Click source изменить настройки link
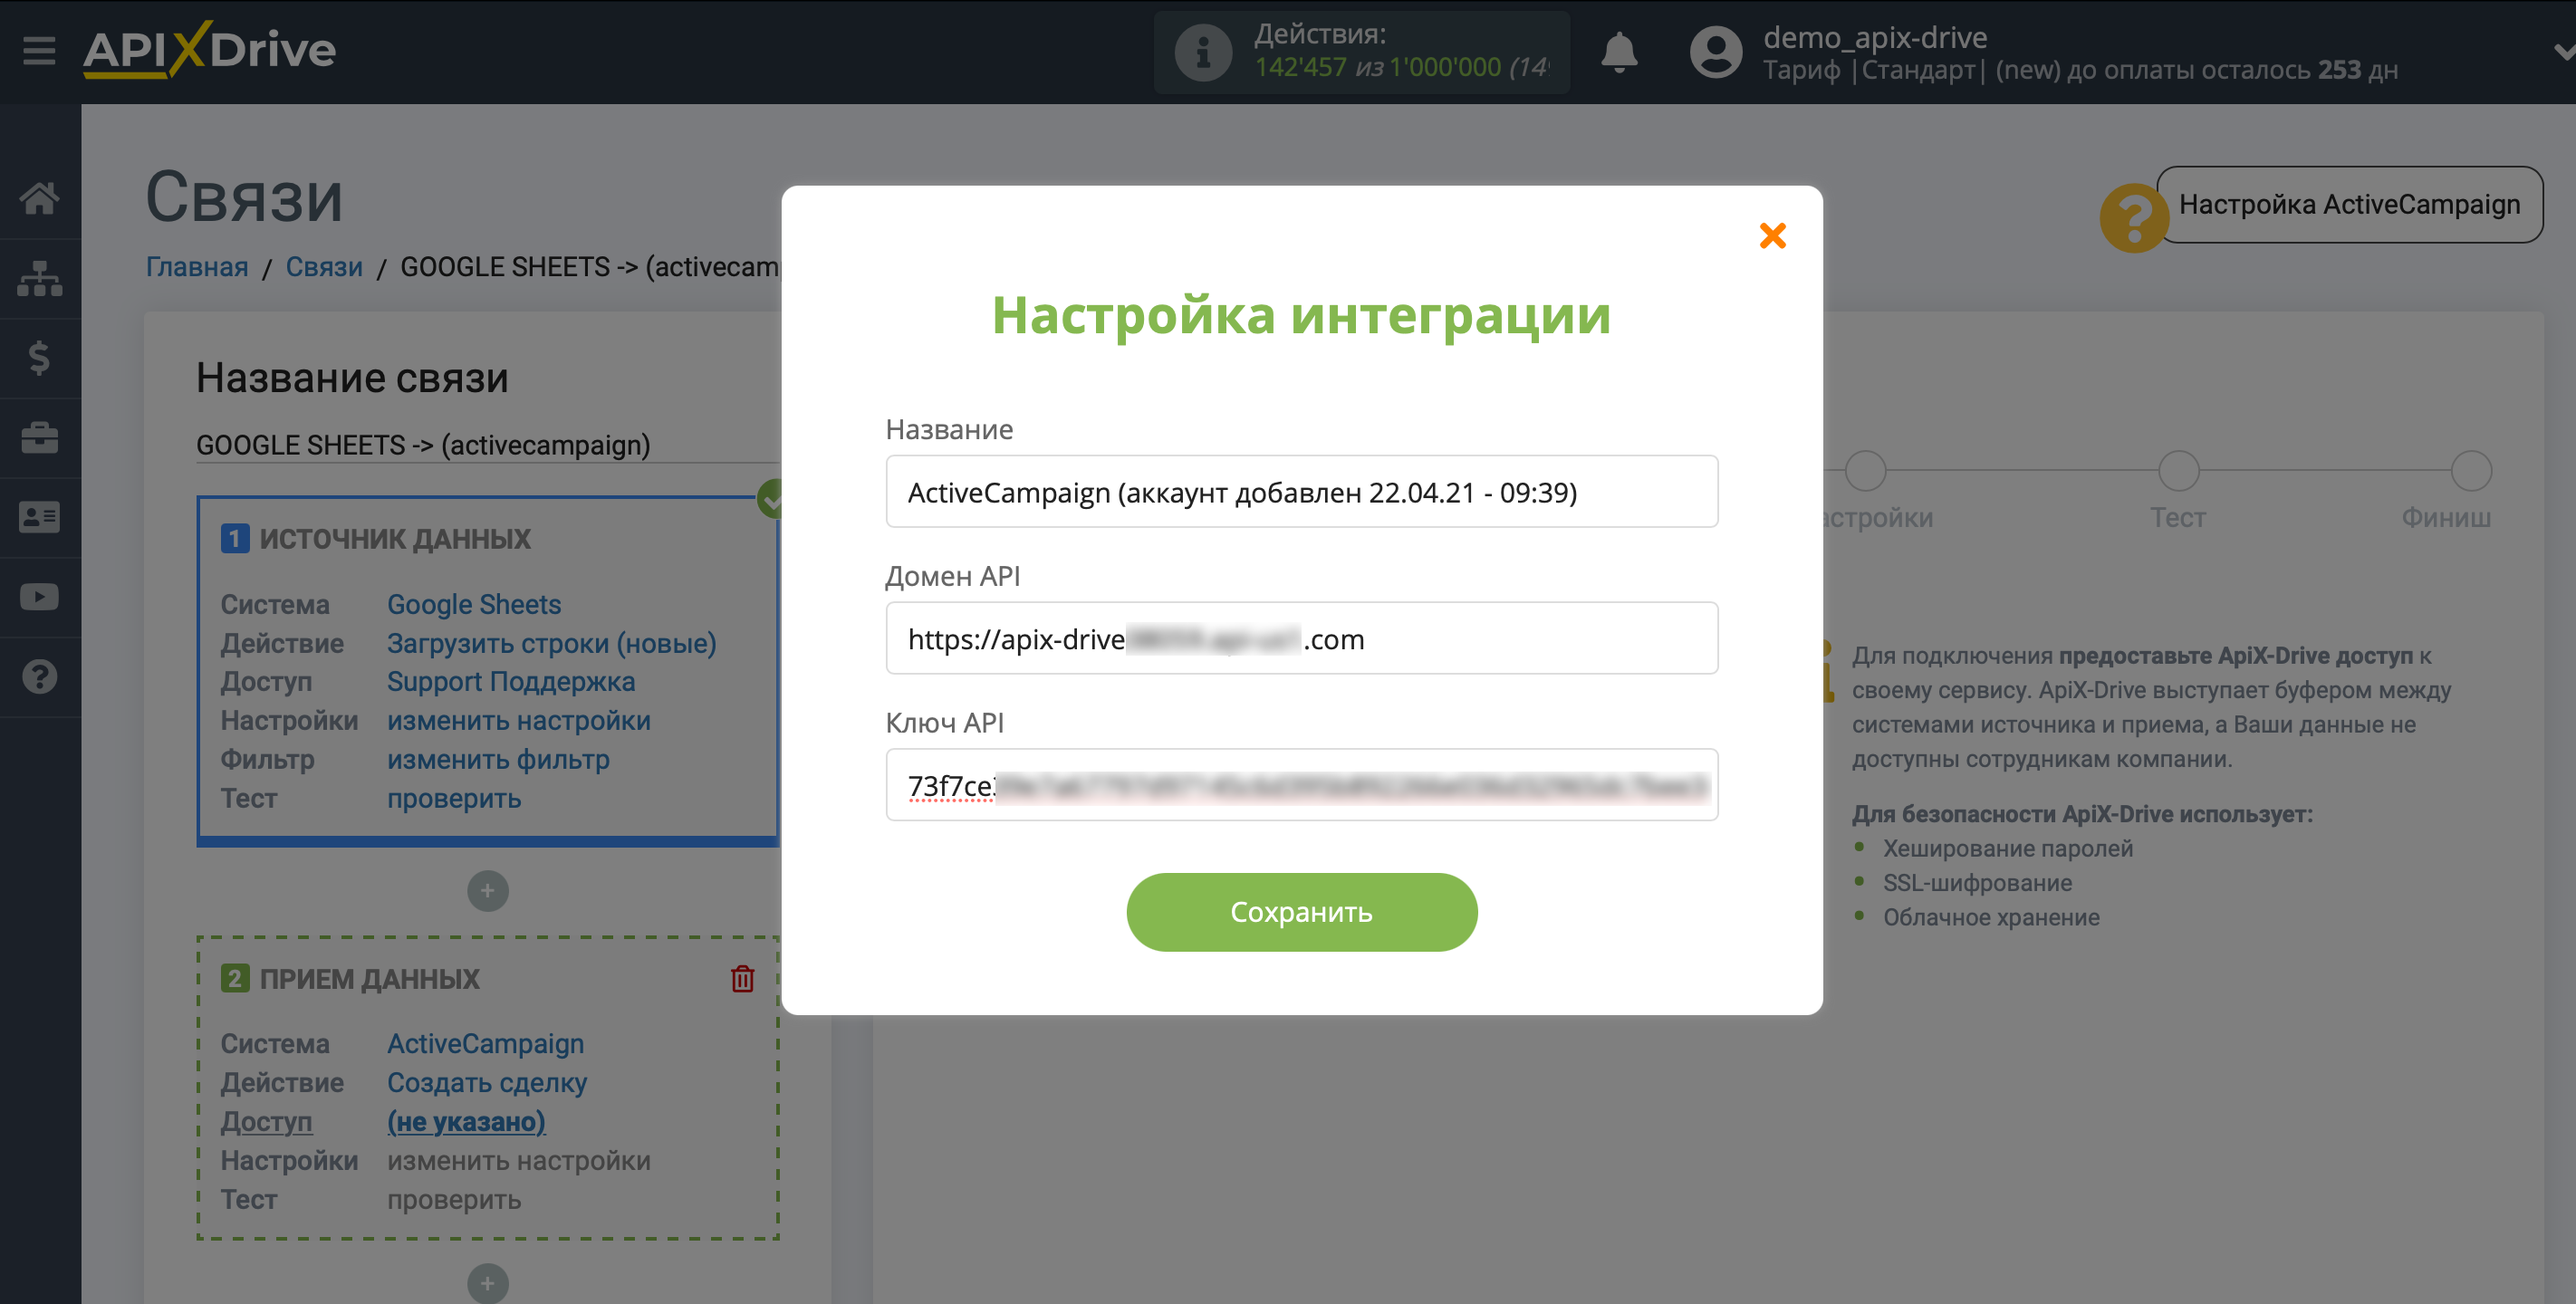The width and height of the screenshot is (2576, 1304). tap(518, 720)
